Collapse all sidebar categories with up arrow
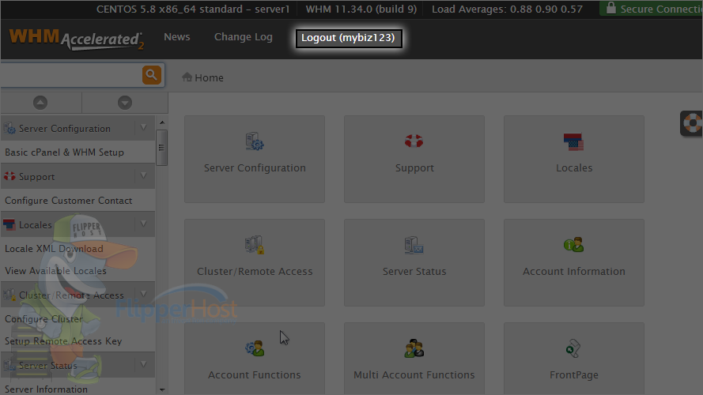Screen dimensions: 703x395 click(40, 103)
